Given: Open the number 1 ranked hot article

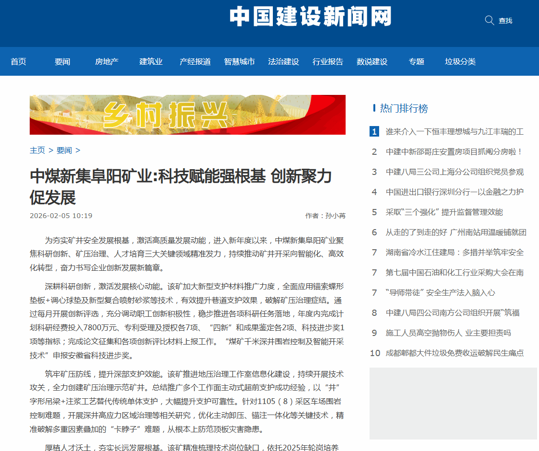Looking at the screenshot, I should [x=454, y=132].
